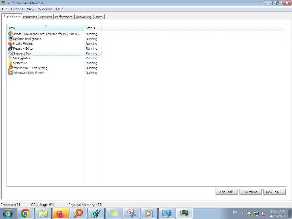Image resolution: width=292 pixels, height=219 pixels.
Task: Open the View menu
Action: coord(31,9)
